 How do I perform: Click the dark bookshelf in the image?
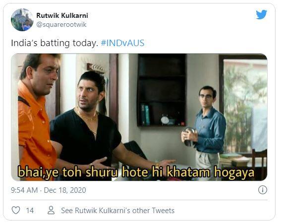coord(162,90)
